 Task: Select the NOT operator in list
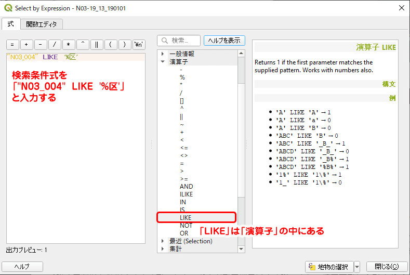(186, 226)
